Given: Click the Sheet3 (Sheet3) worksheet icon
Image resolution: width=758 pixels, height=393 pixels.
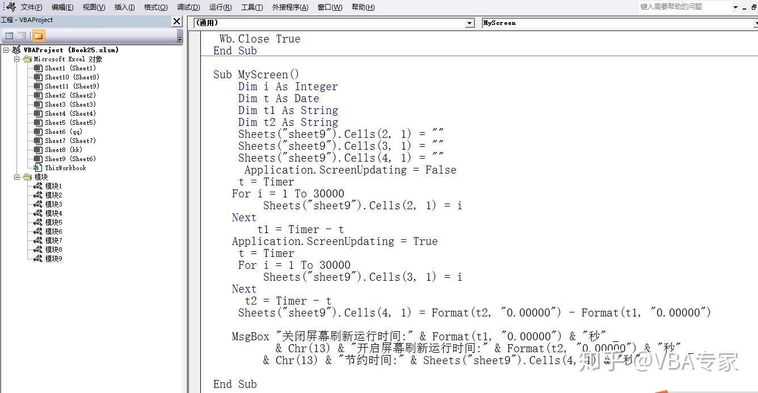Looking at the screenshot, I should (x=38, y=104).
